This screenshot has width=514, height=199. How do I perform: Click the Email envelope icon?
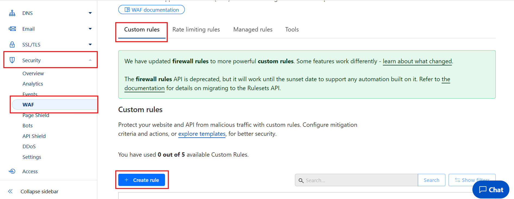(x=12, y=29)
